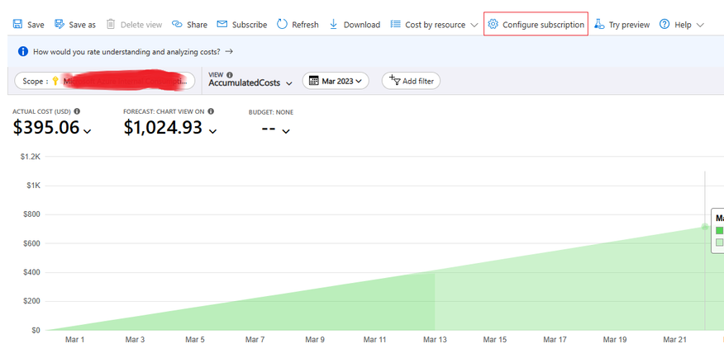Click the key icon in Scope pill
Screen dimensions: 724x353
pyautogui.click(x=55, y=81)
